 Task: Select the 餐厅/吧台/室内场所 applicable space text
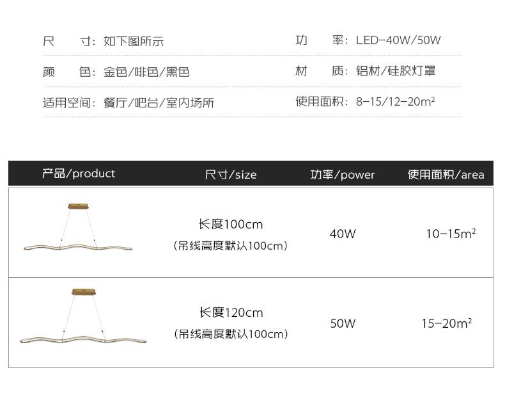click(159, 102)
